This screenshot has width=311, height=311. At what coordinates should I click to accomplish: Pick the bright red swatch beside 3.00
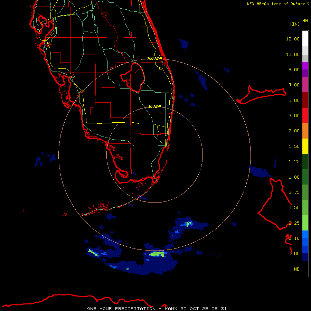click(x=305, y=115)
